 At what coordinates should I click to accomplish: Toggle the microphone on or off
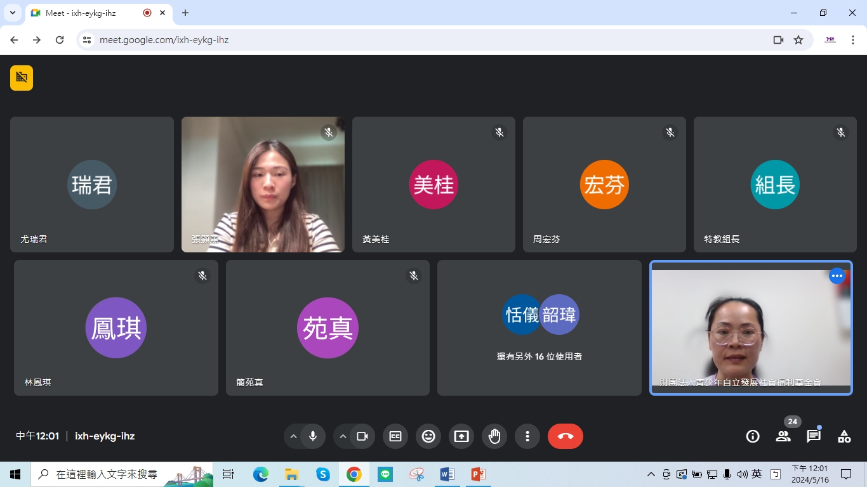pos(313,436)
